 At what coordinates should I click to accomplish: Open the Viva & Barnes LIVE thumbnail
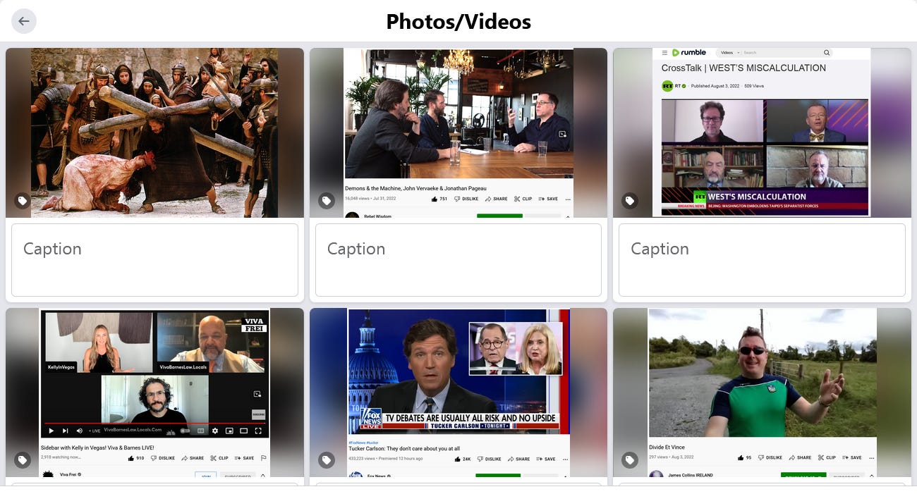[x=154, y=393]
